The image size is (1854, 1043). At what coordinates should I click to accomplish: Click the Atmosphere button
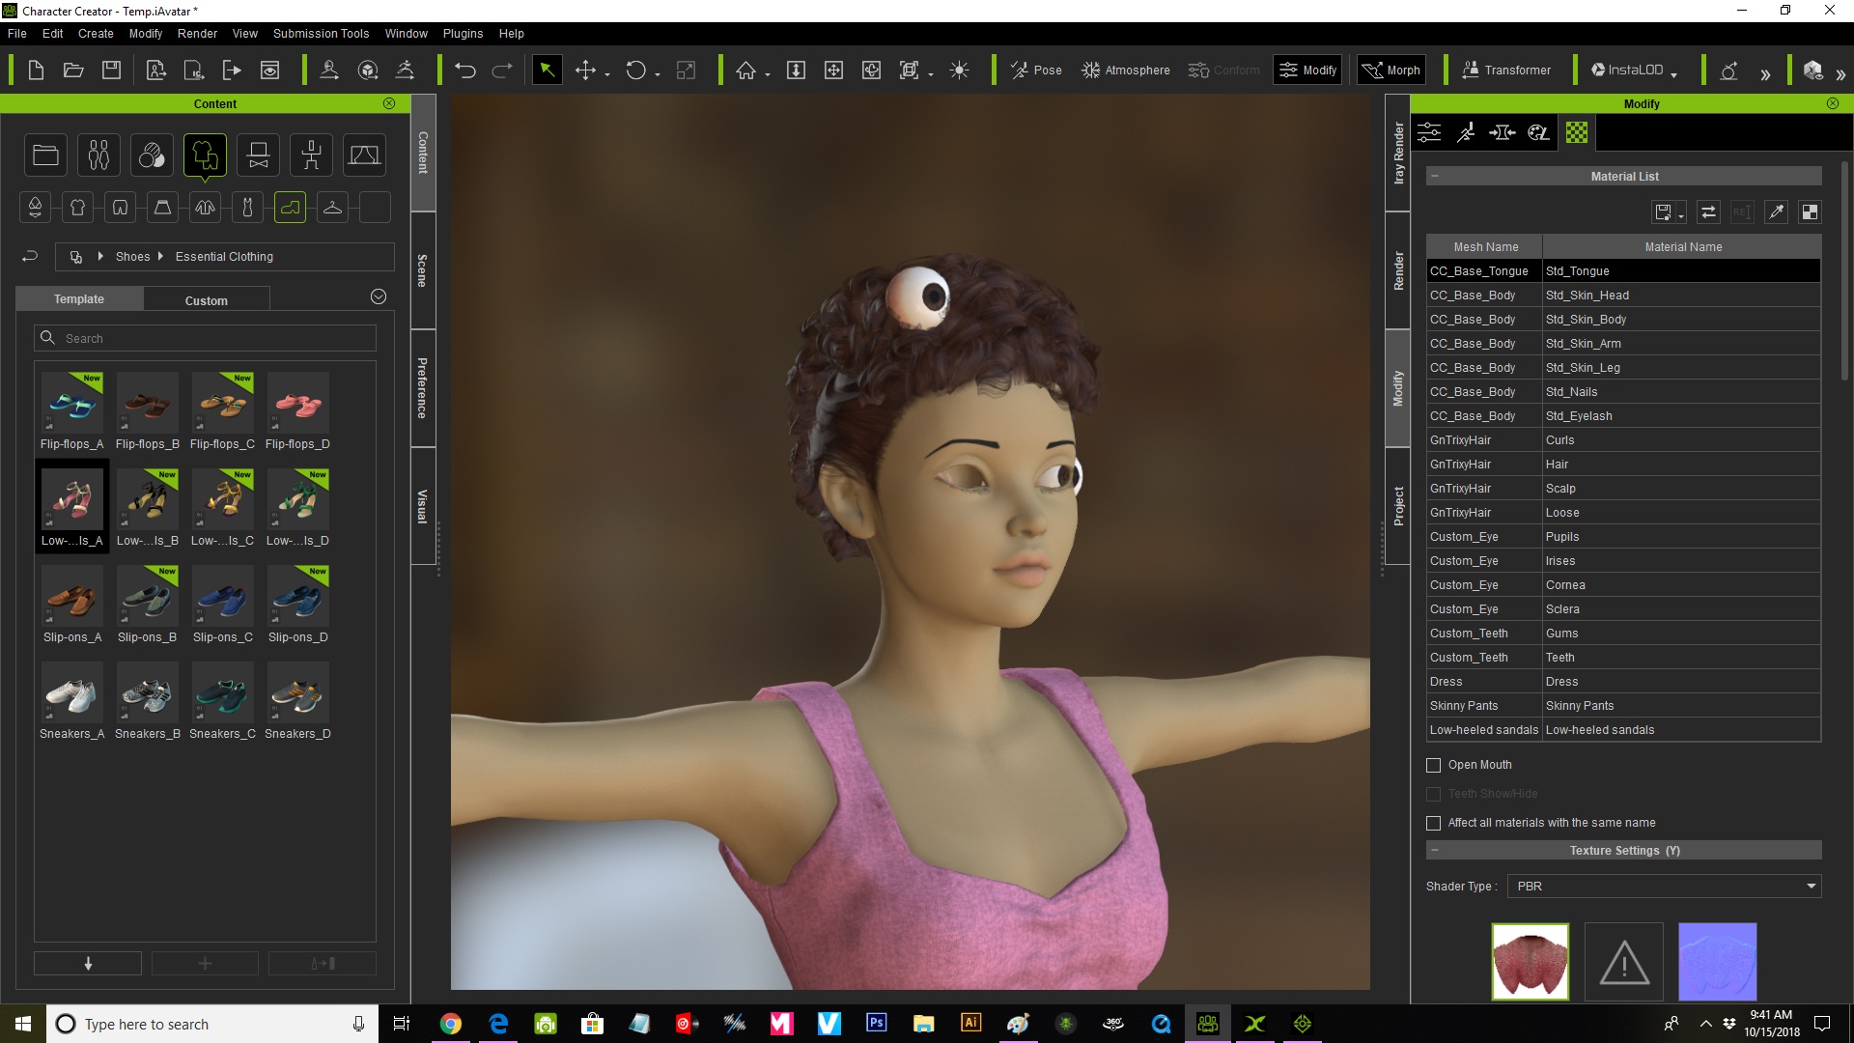[1125, 70]
